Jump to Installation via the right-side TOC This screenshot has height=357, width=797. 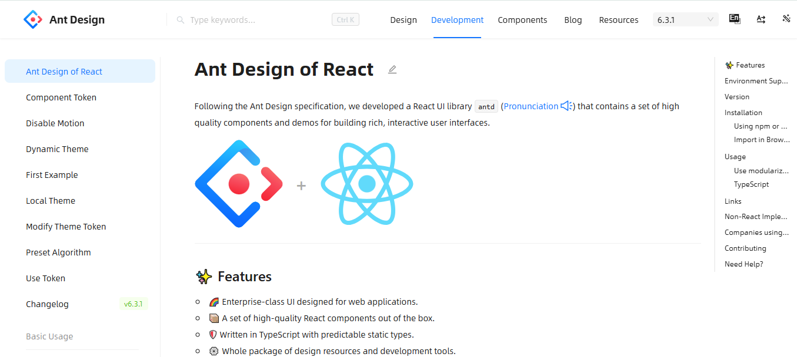[743, 112]
